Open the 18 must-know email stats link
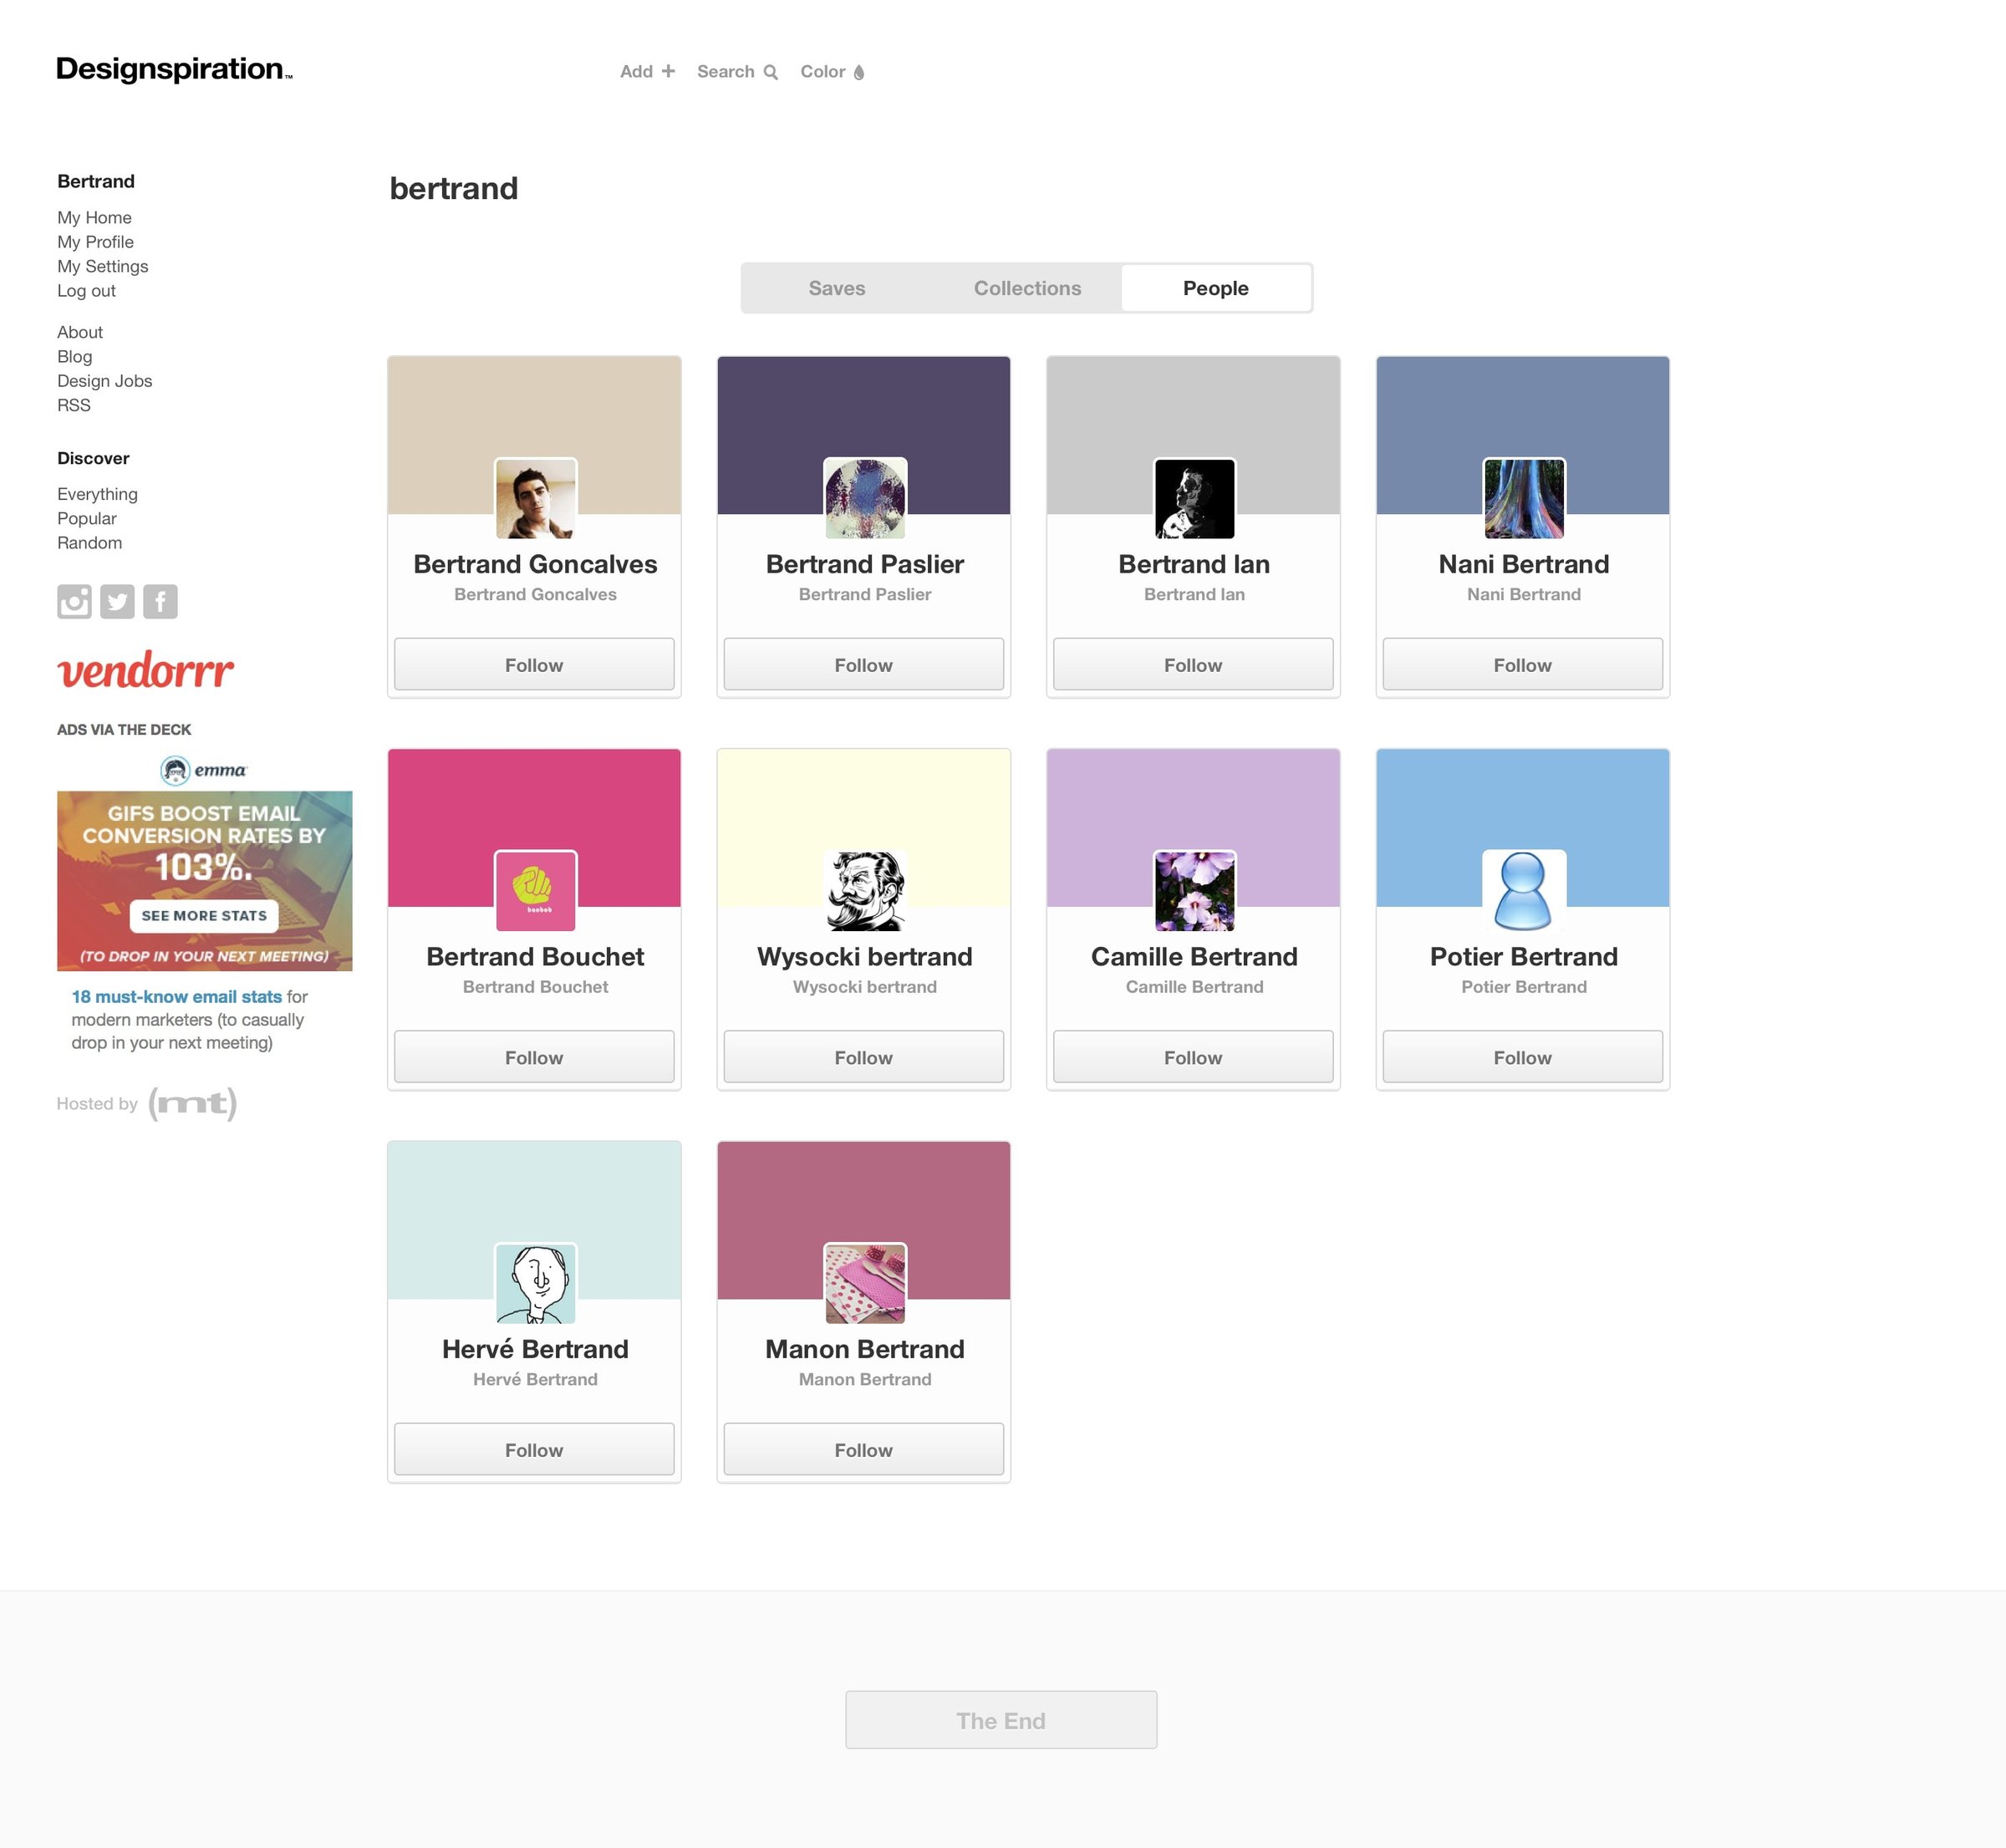The width and height of the screenshot is (2006, 1848). [x=176, y=996]
